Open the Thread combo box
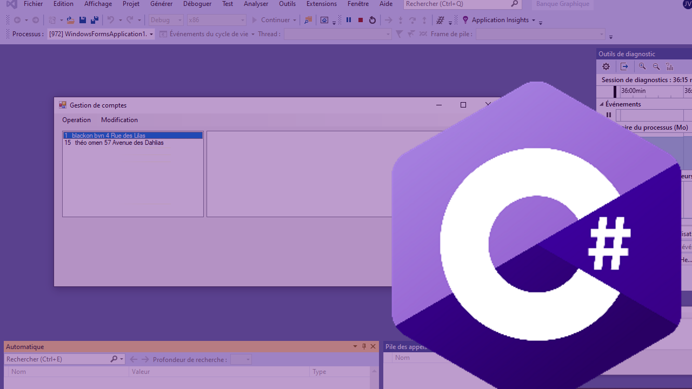 click(337, 34)
